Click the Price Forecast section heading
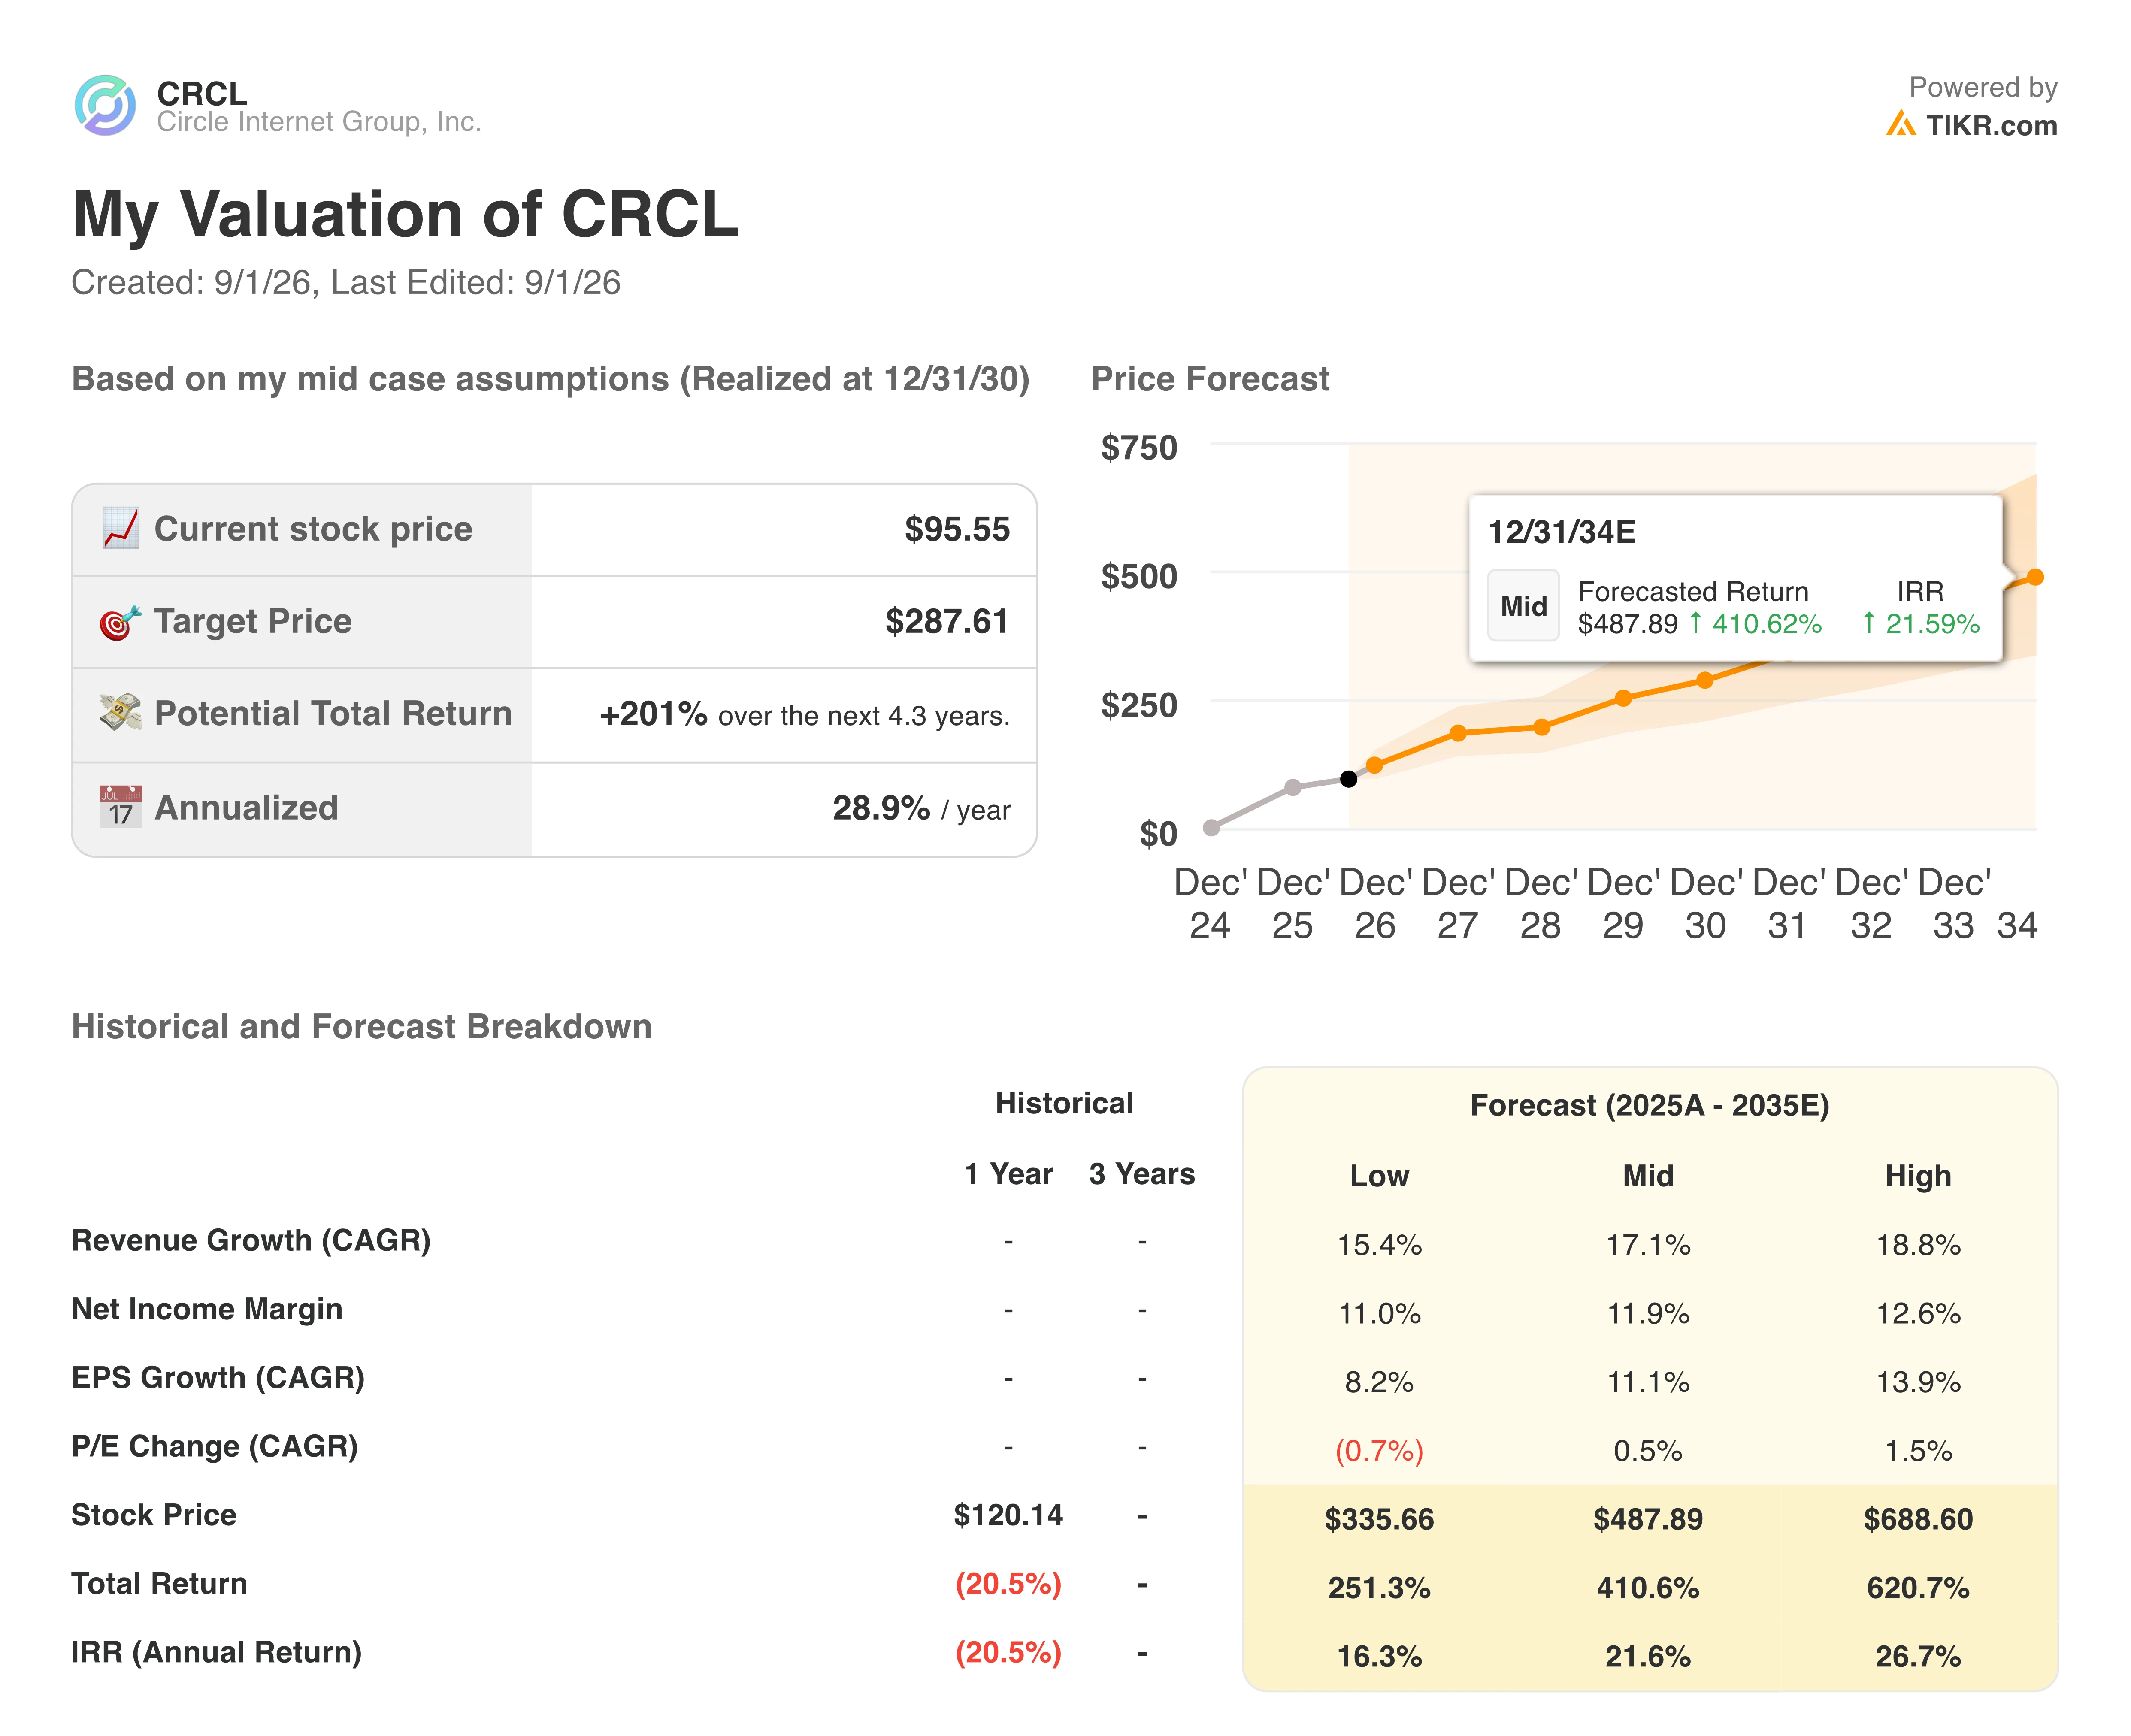This screenshot has height=1736, width=2131. 1210,379
